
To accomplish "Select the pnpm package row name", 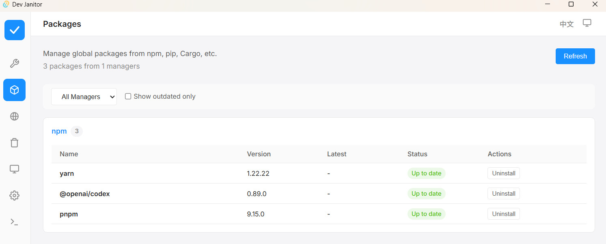I will pos(69,214).
